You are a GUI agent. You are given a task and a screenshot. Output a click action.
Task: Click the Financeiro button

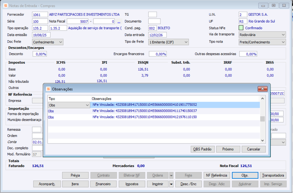[103, 184]
